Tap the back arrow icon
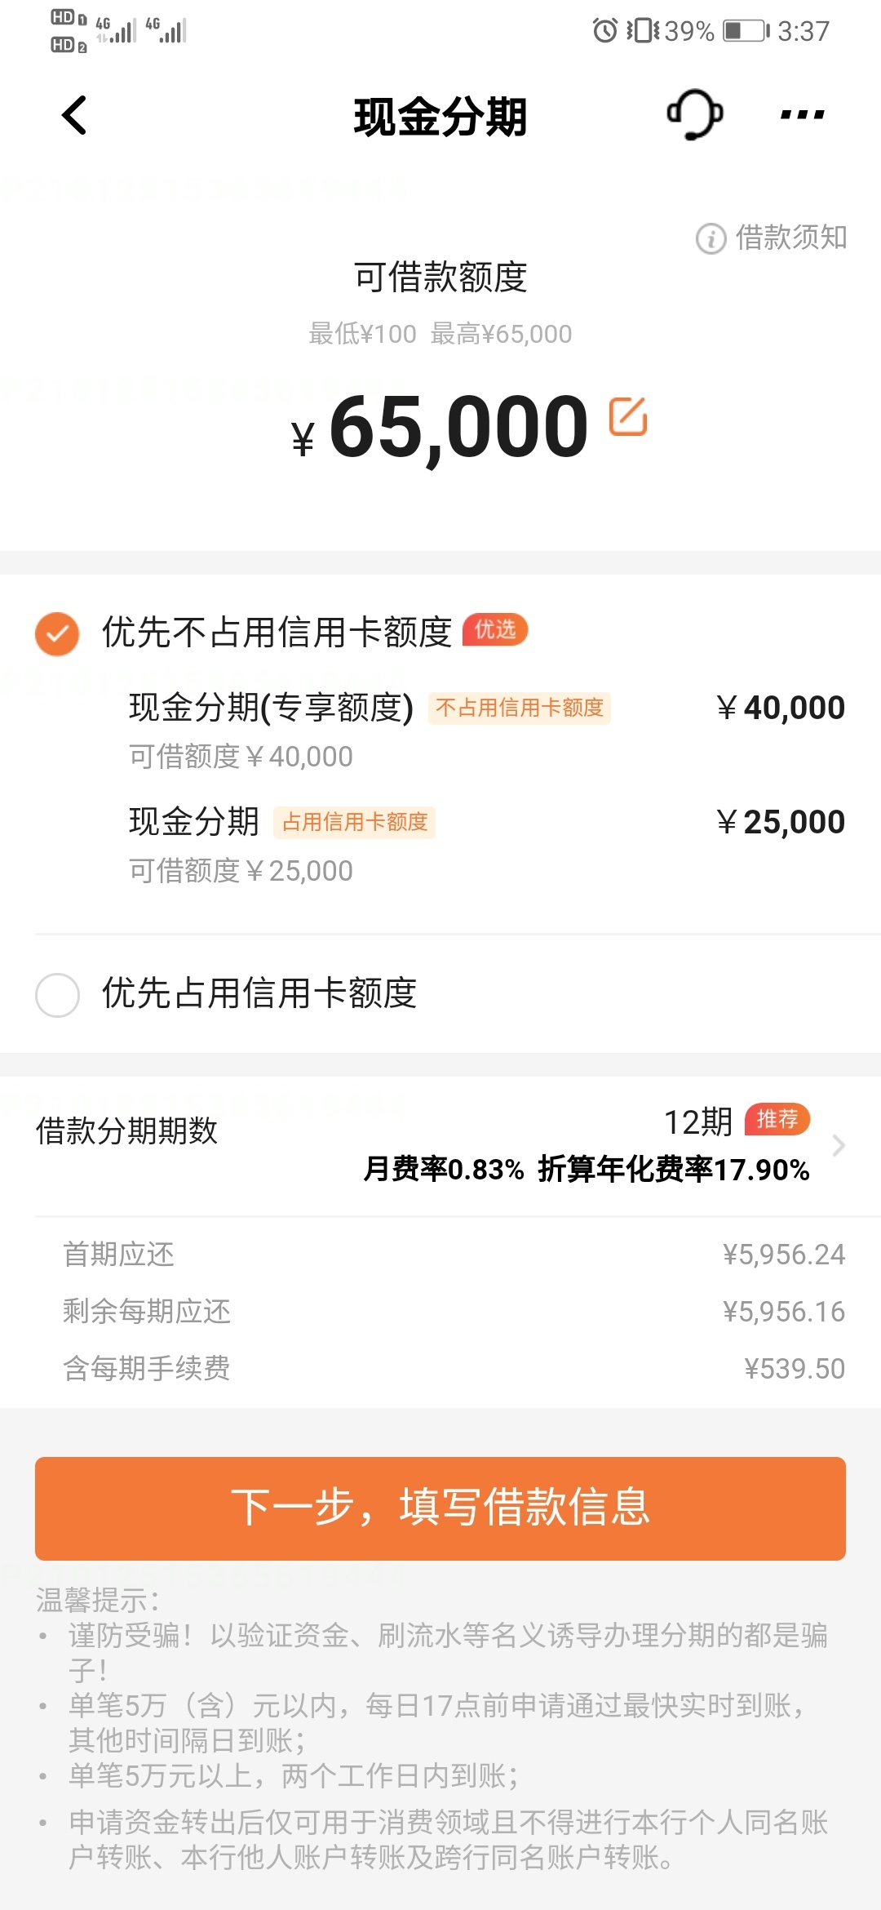 (x=74, y=115)
